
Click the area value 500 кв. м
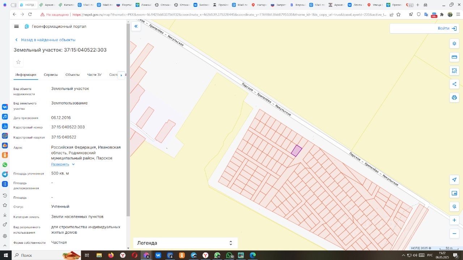(x=60, y=173)
